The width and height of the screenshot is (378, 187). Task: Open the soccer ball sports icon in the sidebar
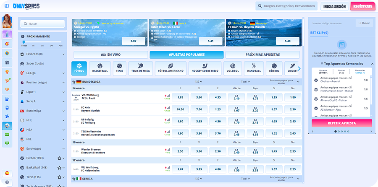tap(7, 126)
